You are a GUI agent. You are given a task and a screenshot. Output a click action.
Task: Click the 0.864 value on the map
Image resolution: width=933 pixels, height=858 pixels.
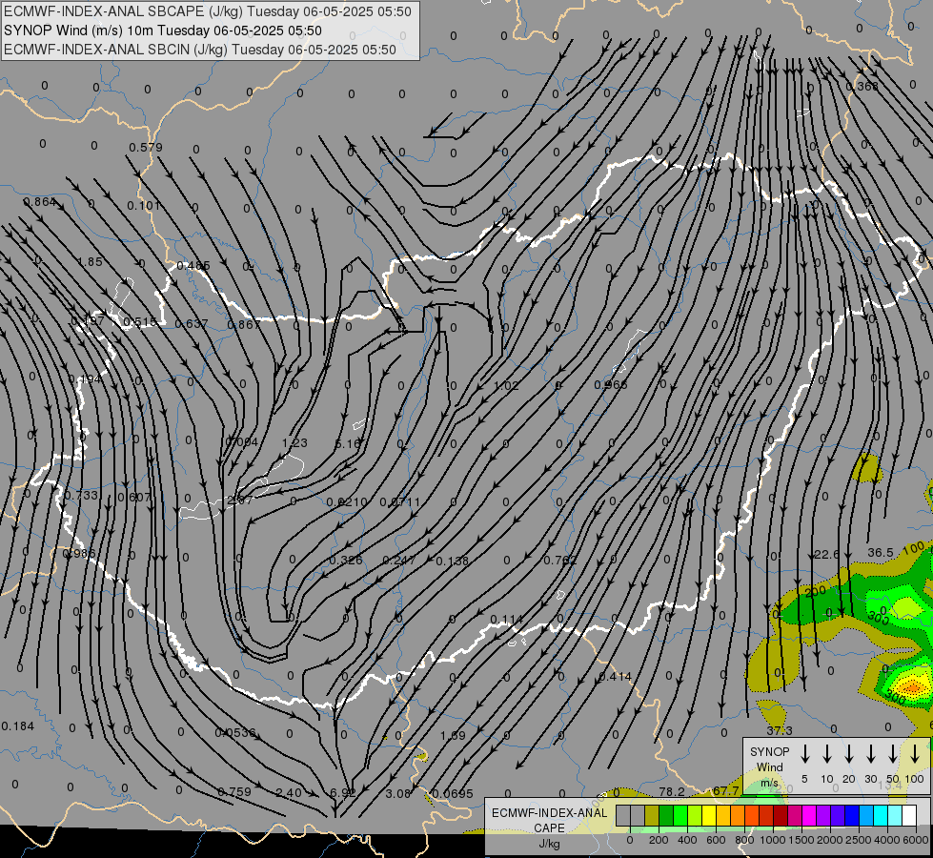(x=40, y=202)
